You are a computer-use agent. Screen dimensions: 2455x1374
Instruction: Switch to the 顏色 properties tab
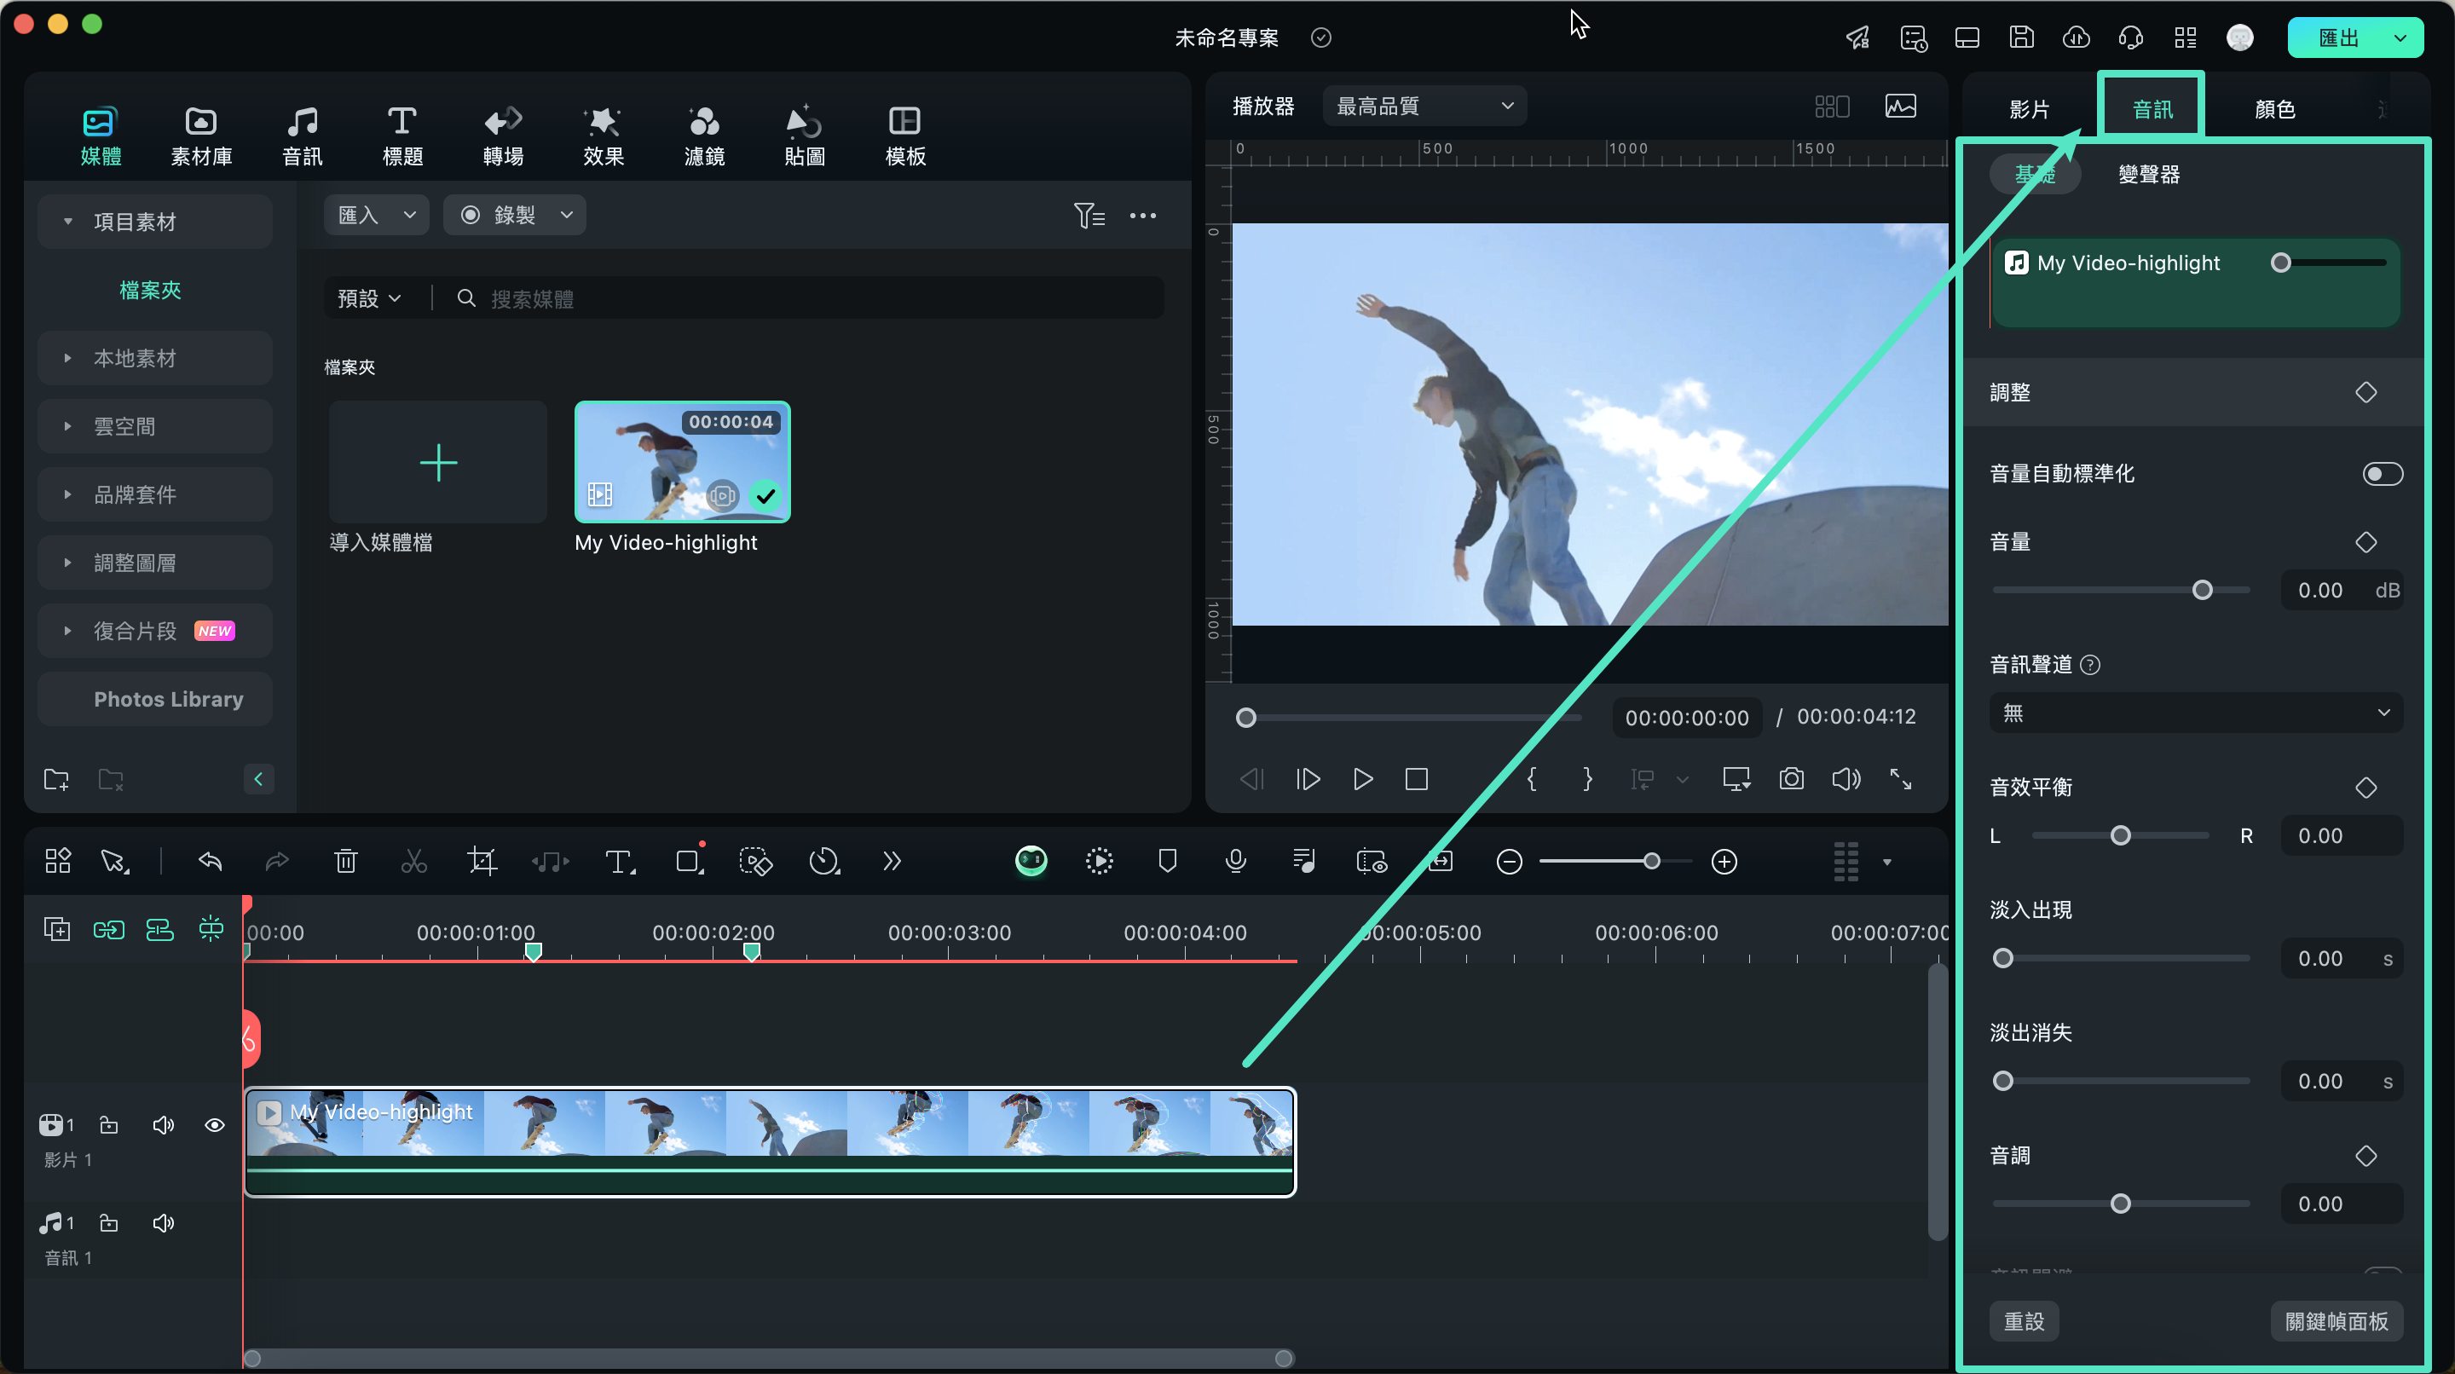pyautogui.click(x=2274, y=108)
